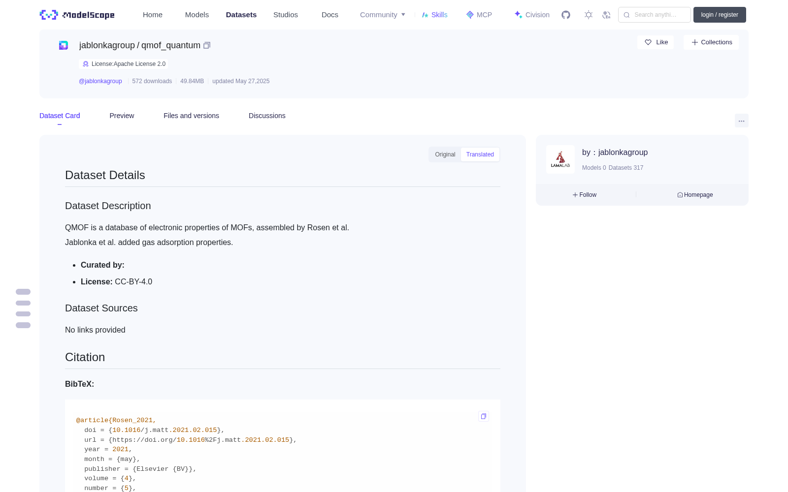Open the GitHub repository icon
788x492 pixels.
566,15
